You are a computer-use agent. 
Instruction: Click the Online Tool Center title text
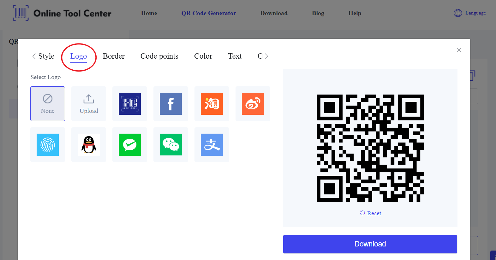pyautogui.click(x=72, y=13)
